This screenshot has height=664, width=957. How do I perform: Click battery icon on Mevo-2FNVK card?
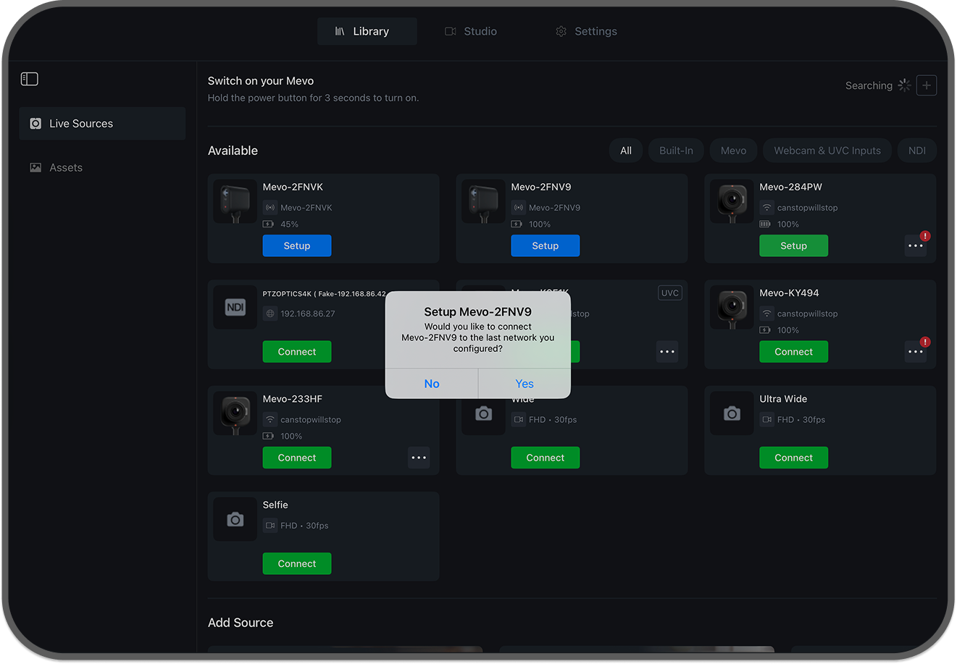[x=268, y=224]
